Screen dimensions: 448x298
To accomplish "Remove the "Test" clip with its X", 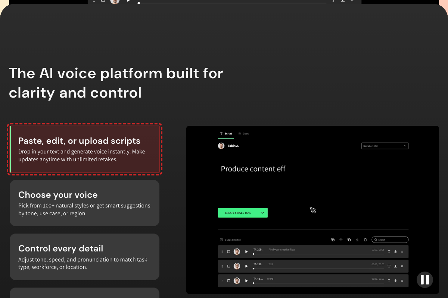I will click(402, 266).
